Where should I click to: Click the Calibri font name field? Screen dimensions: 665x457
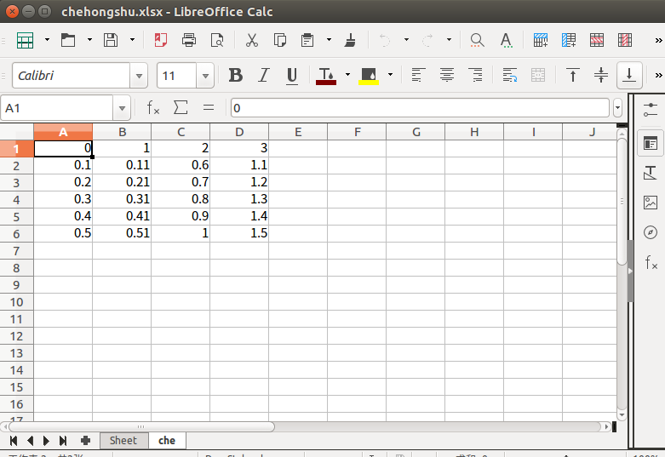[x=71, y=76]
